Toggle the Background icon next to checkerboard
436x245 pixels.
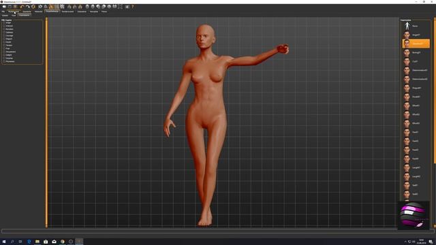[57, 7]
